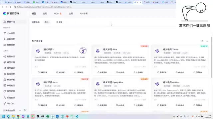213x119 pixels.
Task: Click the Qwen 3 badge on first card
Action: 83,51
